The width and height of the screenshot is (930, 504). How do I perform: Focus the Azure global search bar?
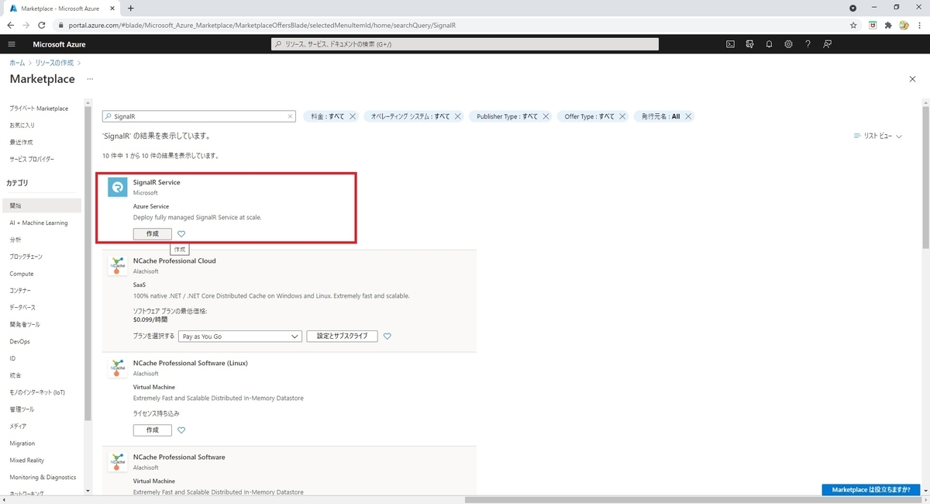click(465, 44)
